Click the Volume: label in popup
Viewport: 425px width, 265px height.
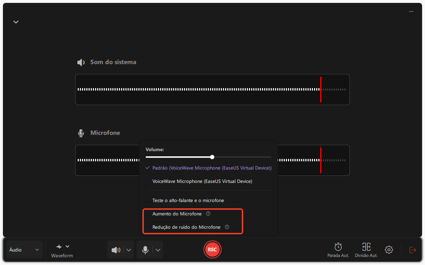155,149
